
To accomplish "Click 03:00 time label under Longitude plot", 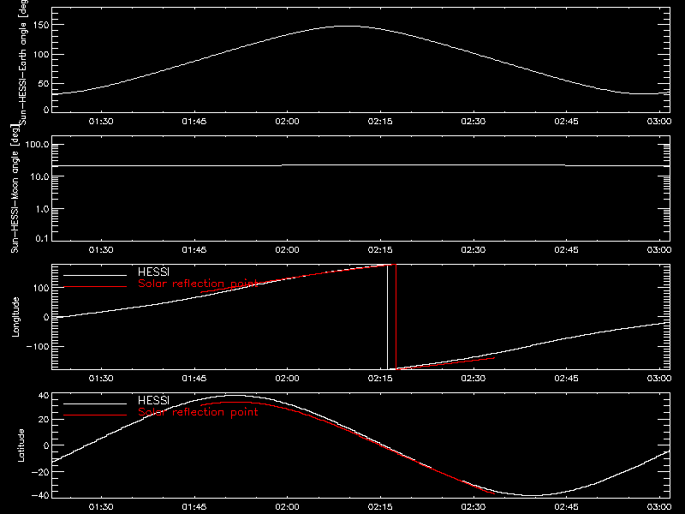I will click(659, 379).
